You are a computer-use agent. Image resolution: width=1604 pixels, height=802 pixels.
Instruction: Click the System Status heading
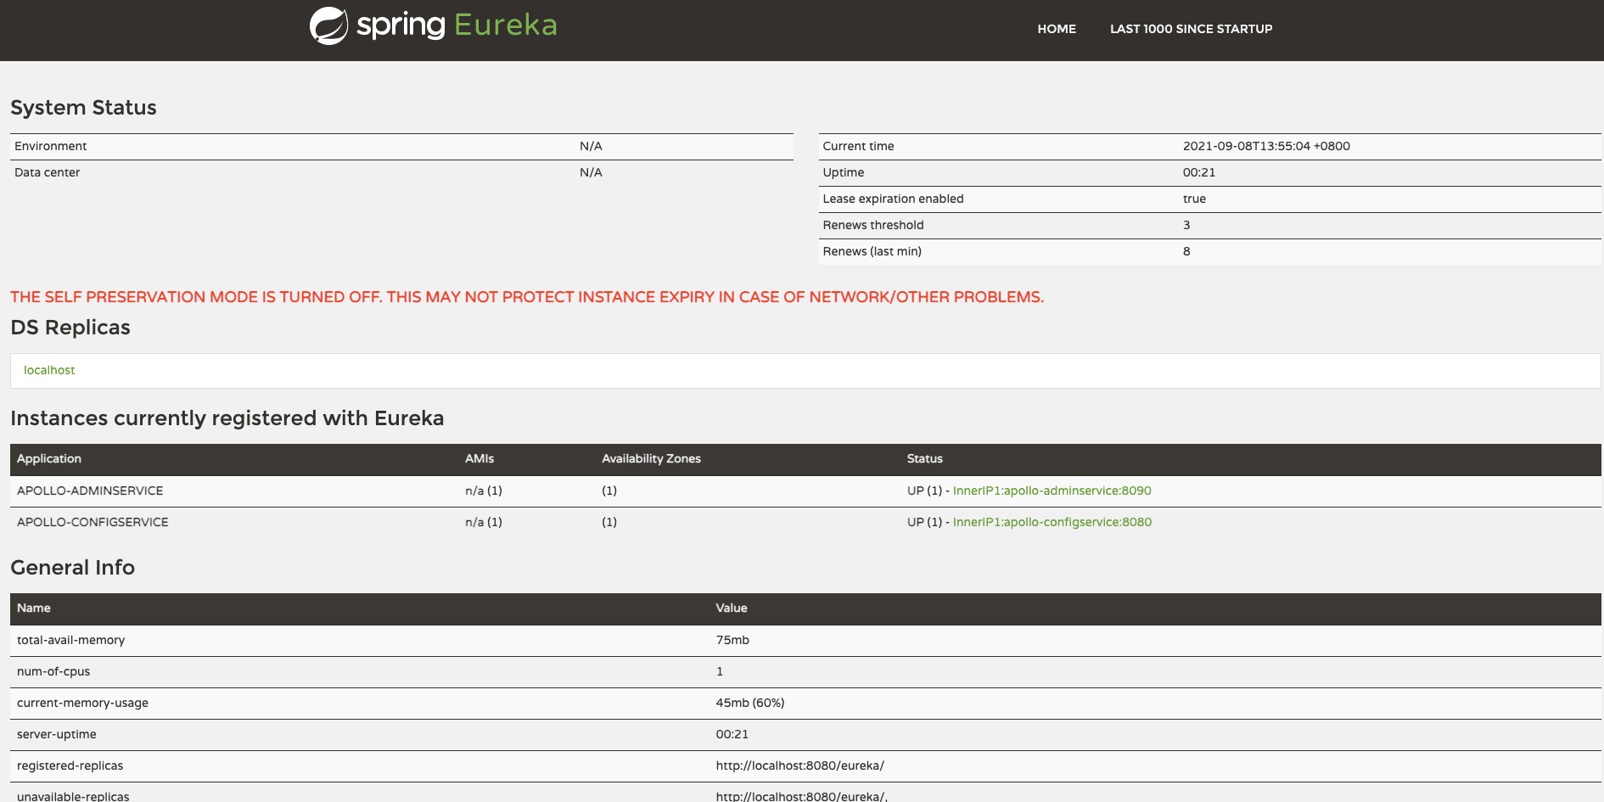point(83,108)
